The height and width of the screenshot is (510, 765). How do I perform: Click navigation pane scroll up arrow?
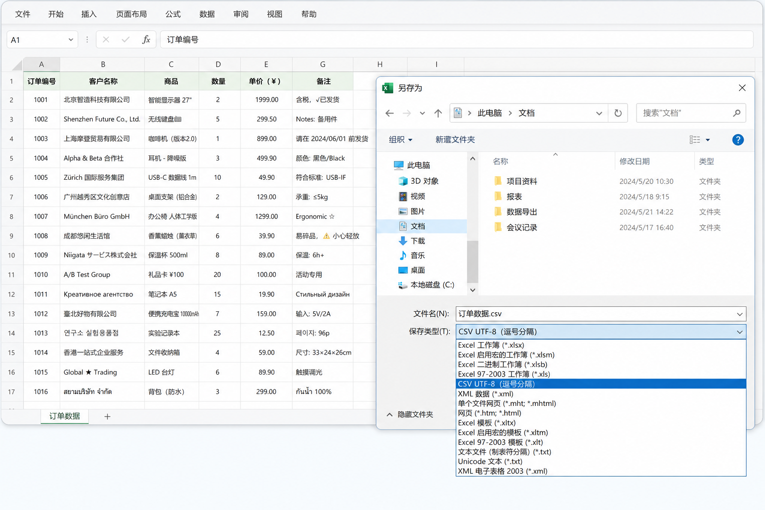coord(473,159)
